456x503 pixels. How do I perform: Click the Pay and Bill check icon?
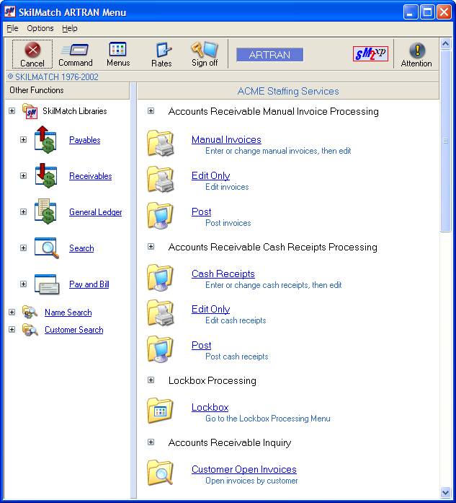click(47, 284)
